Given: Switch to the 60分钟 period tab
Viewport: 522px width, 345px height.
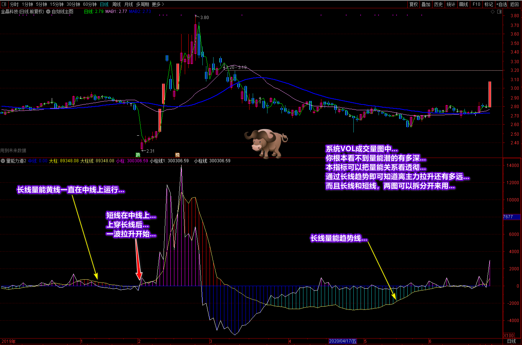Looking at the screenshot, I should [90, 4].
